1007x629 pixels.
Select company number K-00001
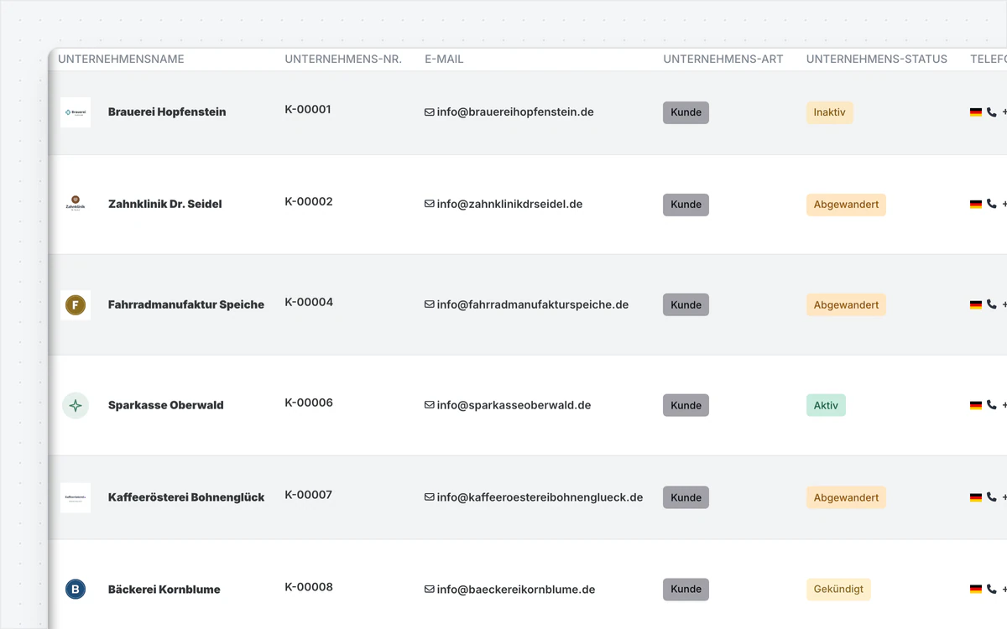click(x=308, y=110)
